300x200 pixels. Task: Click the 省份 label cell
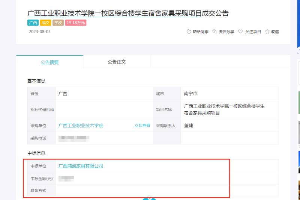(x=42, y=94)
